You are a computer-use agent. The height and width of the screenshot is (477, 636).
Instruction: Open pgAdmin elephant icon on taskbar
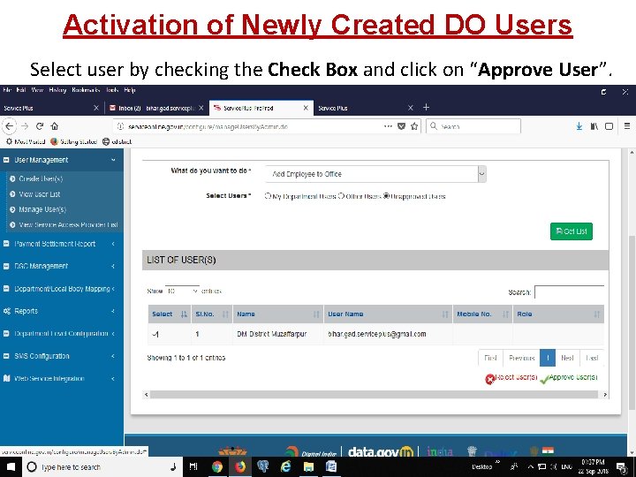pos(263,467)
